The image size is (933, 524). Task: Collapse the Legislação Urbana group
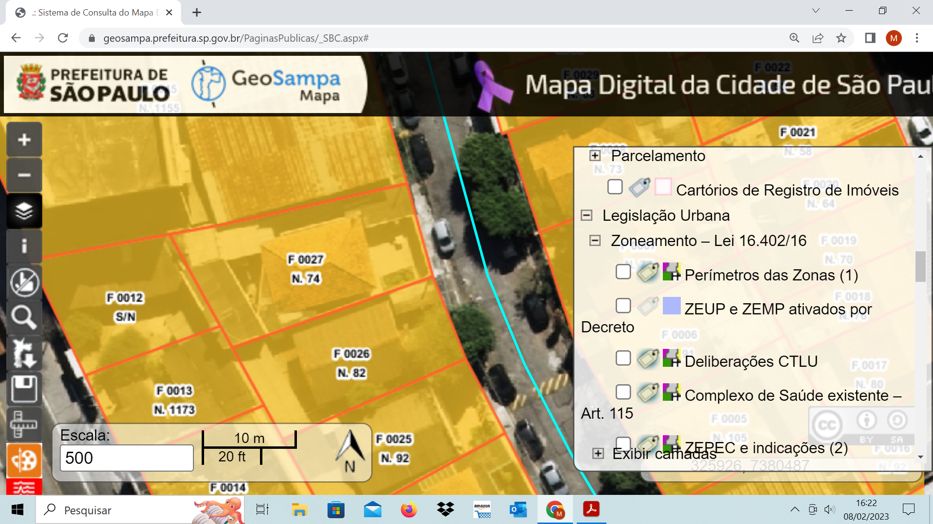coord(587,215)
